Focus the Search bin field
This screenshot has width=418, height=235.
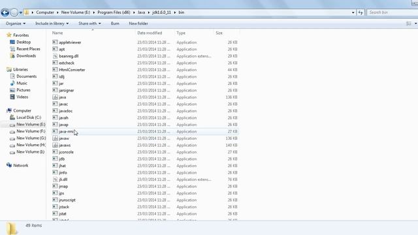click(x=393, y=12)
